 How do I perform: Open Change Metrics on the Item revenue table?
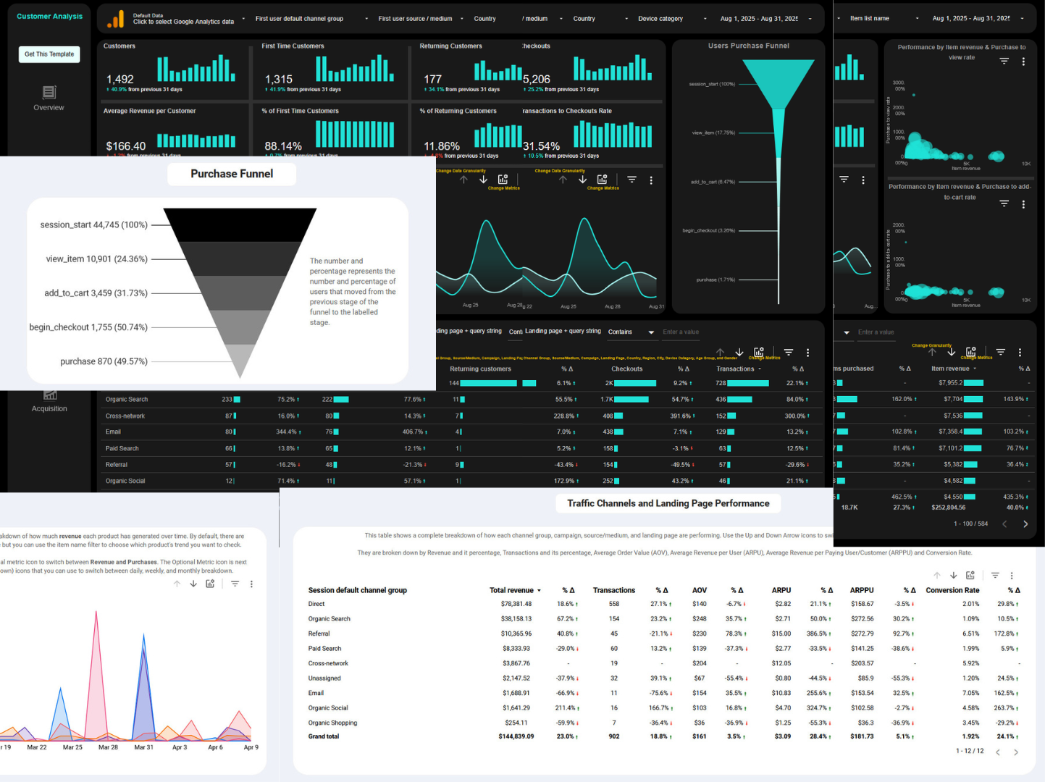click(970, 353)
